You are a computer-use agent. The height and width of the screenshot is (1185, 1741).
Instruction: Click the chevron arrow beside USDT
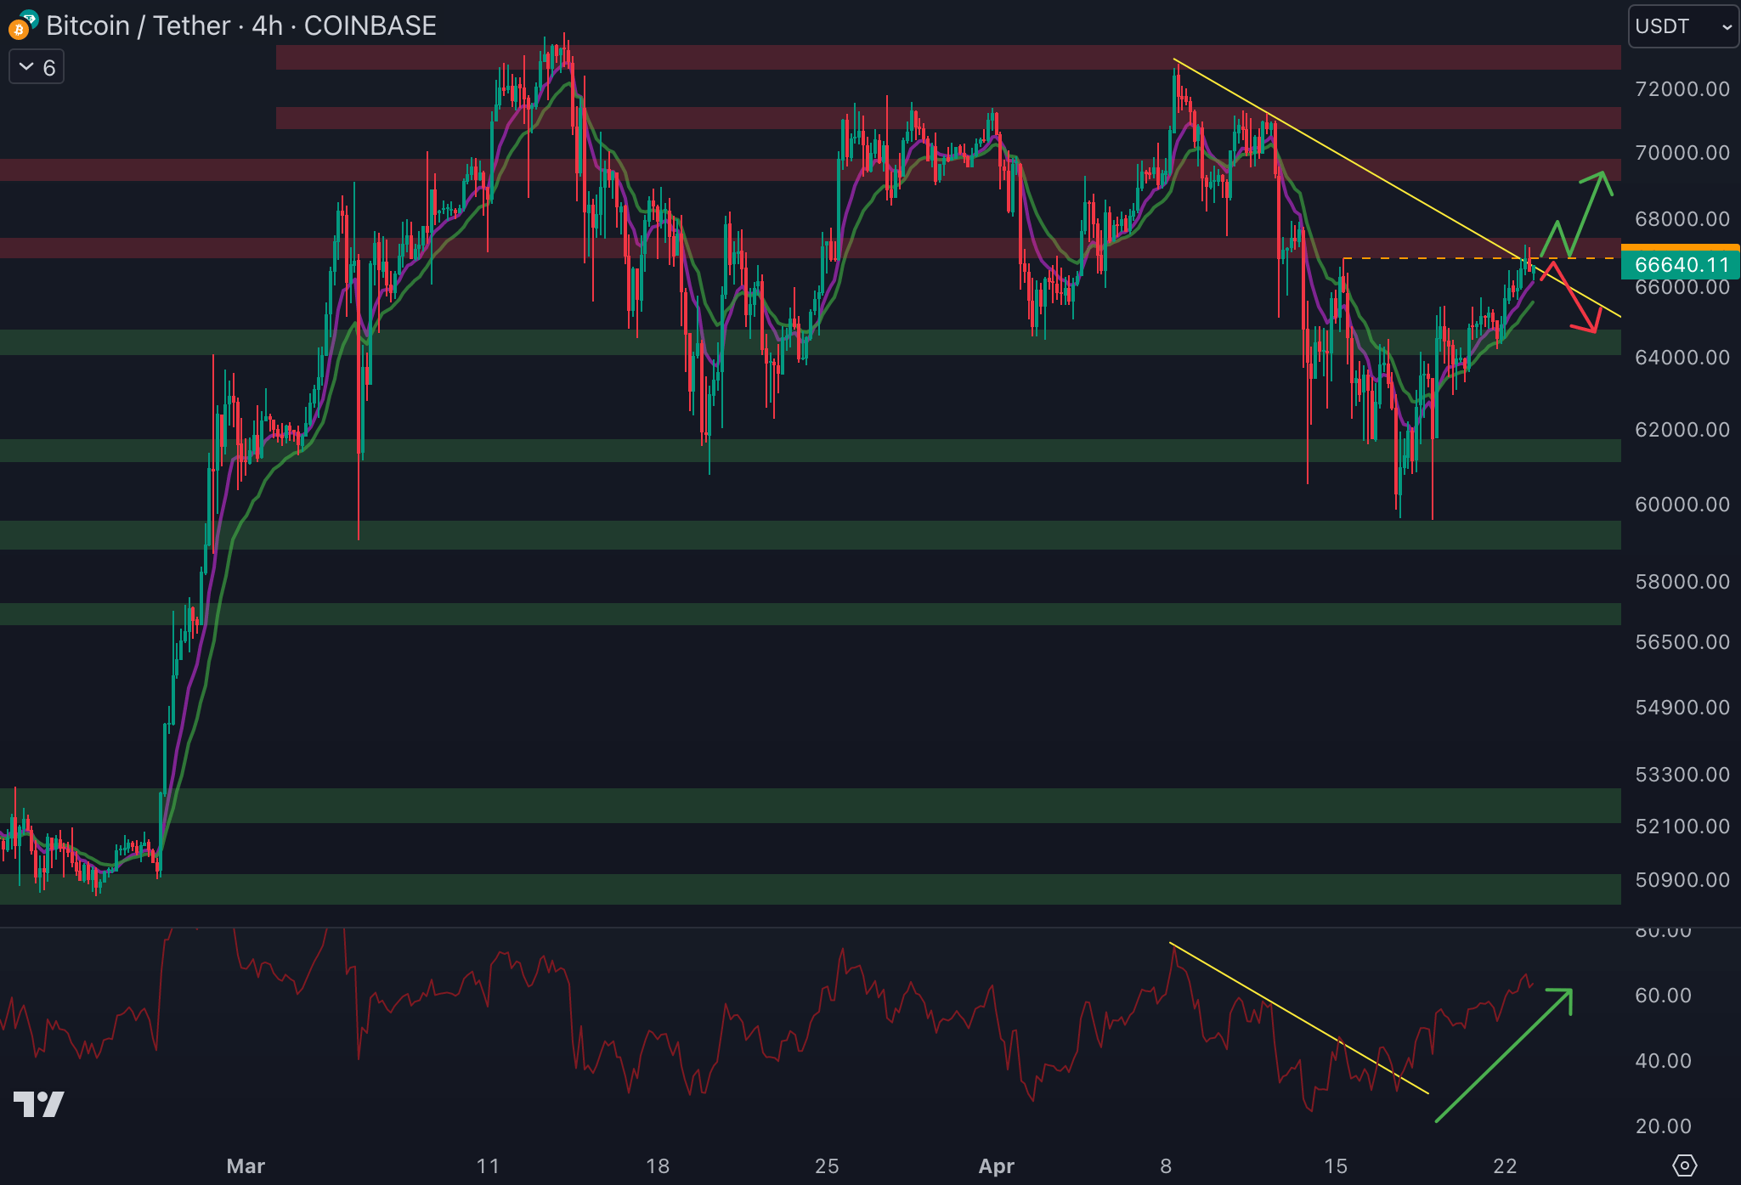click(1726, 27)
